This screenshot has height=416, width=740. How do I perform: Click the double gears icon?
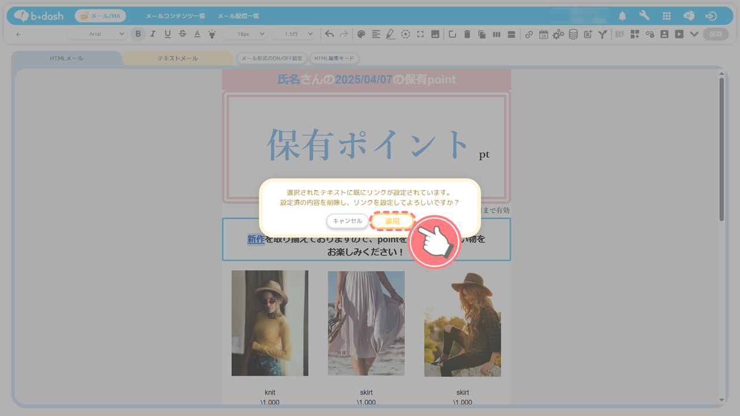coord(558,34)
